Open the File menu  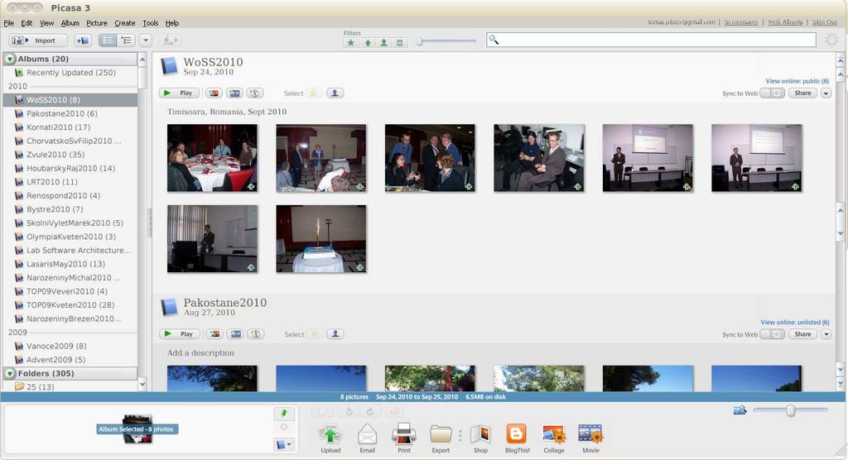pos(8,22)
